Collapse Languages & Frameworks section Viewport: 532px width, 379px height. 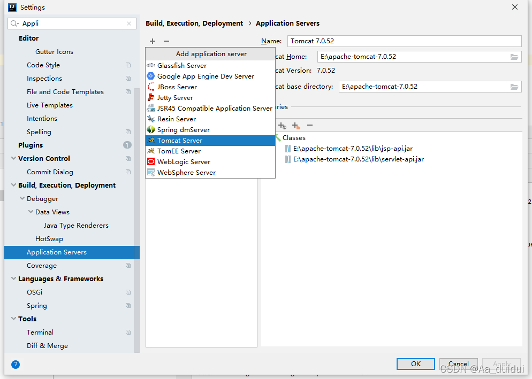click(13, 279)
